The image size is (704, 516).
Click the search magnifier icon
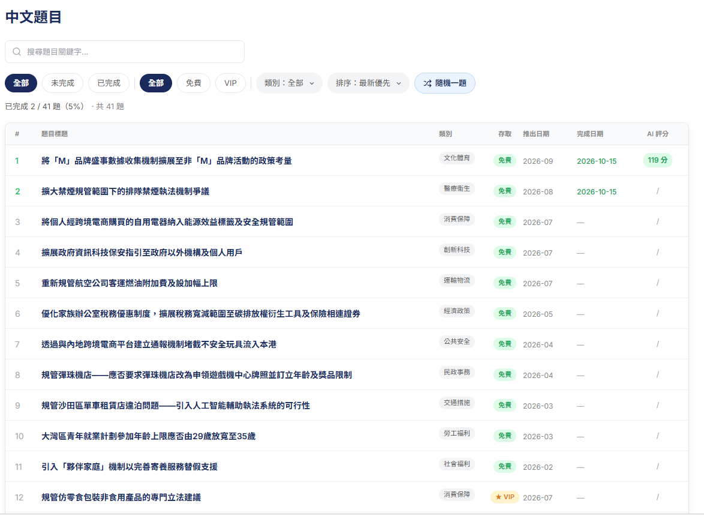[17, 52]
